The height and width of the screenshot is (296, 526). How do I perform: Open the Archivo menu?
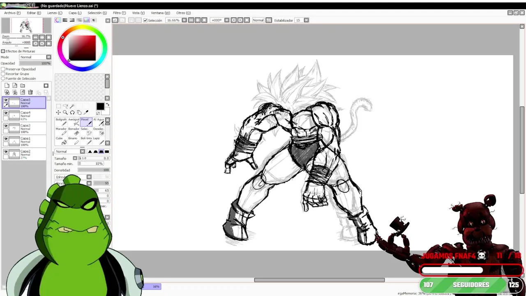[12, 13]
